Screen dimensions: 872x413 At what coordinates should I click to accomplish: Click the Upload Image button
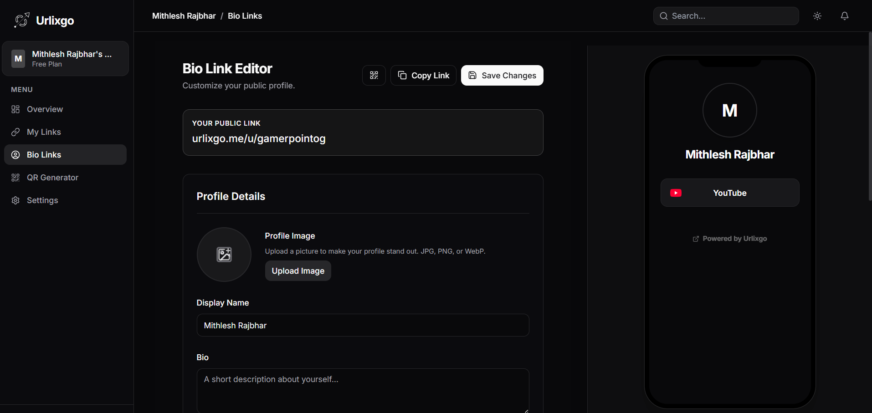pos(298,271)
